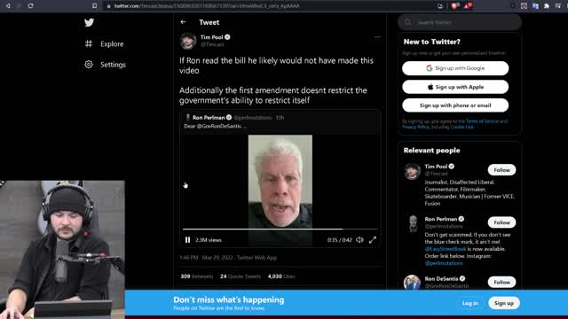This screenshot has height=319, width=568.
Task: Open the Terms of Service link
Action: [482, 121]
